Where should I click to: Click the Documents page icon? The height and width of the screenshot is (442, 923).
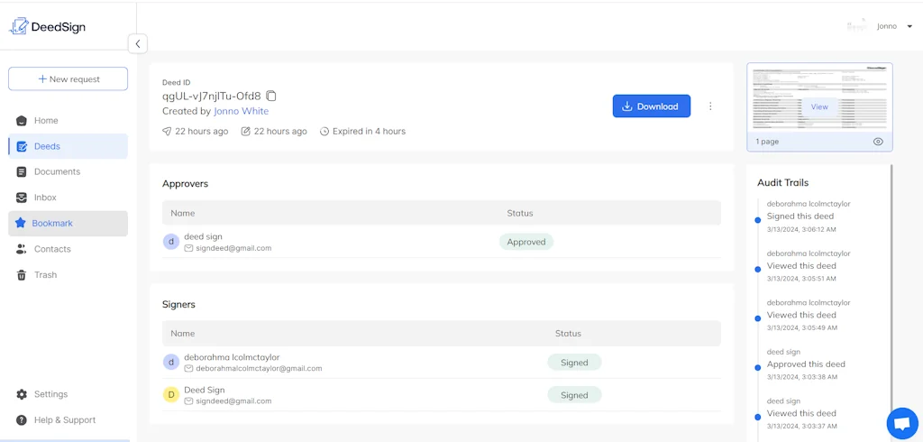[x=22, y=172]
